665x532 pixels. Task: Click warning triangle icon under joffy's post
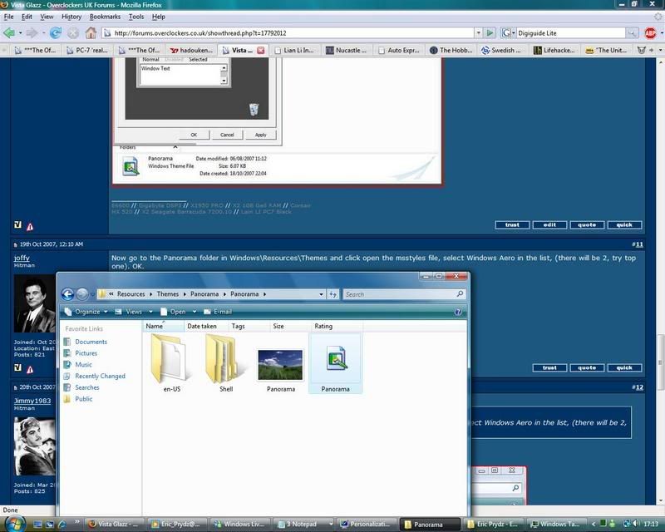point(30,370)
